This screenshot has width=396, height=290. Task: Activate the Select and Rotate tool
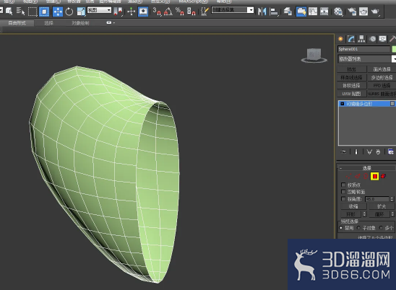click(69, 12)
